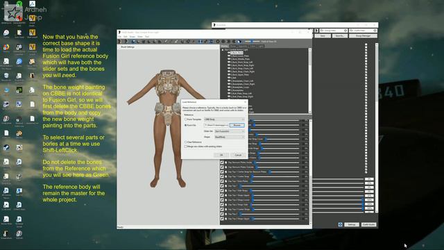Image resolution: width=444 pixels, height=250 pixels.
Task: Confirm Load Reference with OK
Action: [x=221, y=155]
